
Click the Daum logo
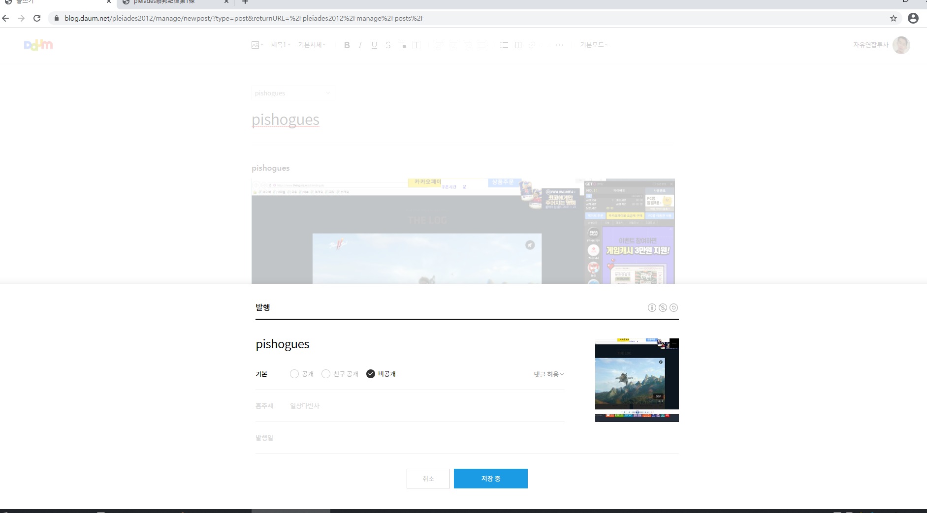pos(38,45)
